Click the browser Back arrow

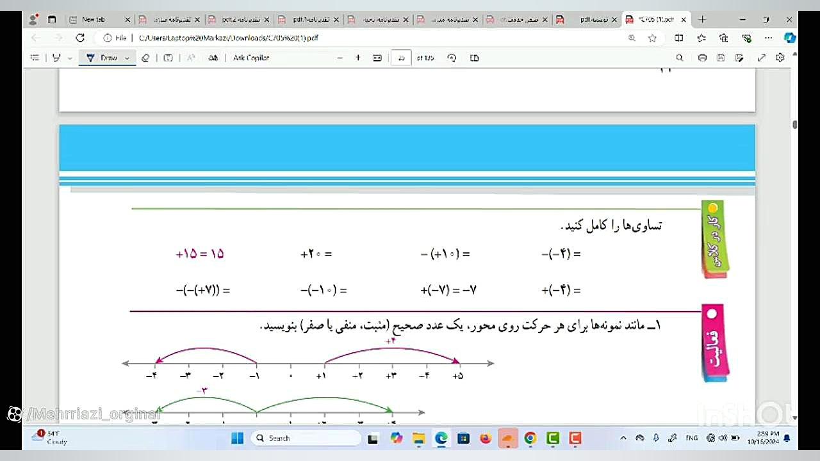click(36, 38)
